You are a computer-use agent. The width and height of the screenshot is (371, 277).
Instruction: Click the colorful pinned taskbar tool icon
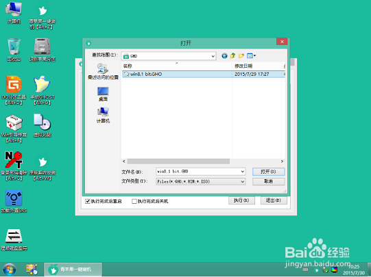[32, 269]
